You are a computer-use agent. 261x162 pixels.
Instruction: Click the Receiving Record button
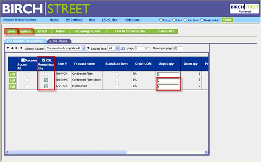(x=87, y=31)
